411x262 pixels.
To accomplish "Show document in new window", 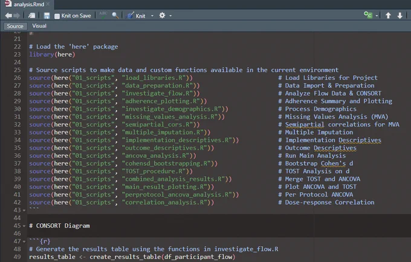I will pos(31,16).
